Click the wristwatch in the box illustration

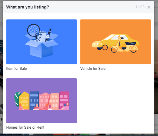click(48, 35)
